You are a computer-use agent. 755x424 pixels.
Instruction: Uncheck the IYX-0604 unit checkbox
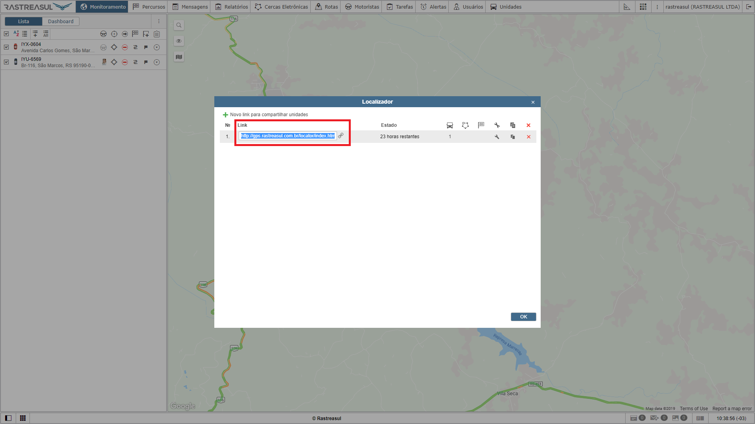pos(6,47)
